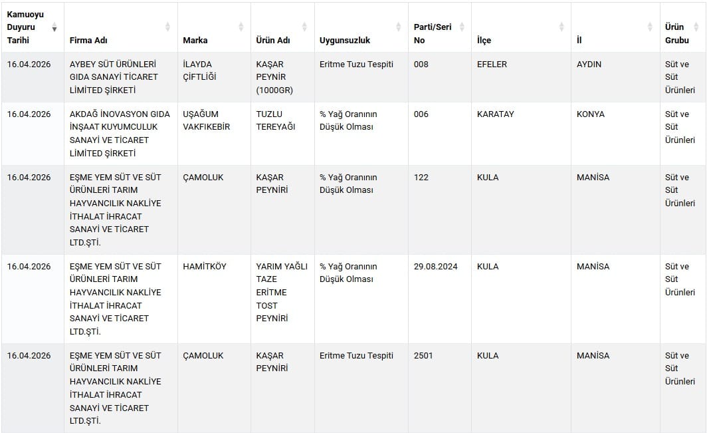This screenshot has height=433, width=707.
Task: Click the TUZLU TEREYAĞI product cell
Action: [276, 120]
